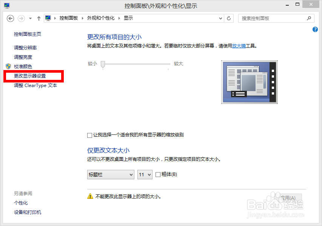Click the warning triangle icon near the bottom

90,196
